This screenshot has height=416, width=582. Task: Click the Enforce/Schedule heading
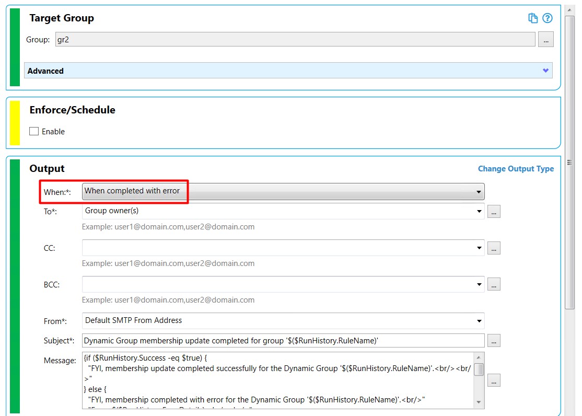tap(73, 110)
